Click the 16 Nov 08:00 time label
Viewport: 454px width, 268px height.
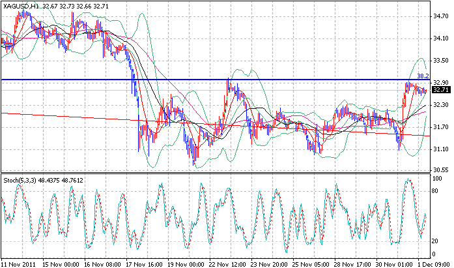[x=102, y=265]
